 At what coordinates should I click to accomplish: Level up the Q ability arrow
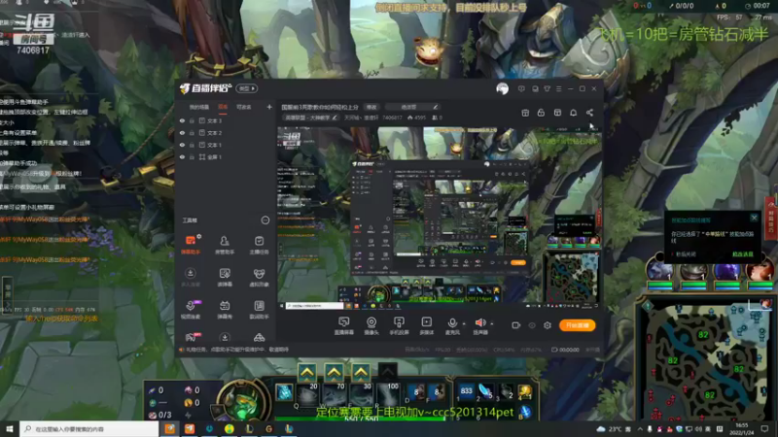pos(307,372)
